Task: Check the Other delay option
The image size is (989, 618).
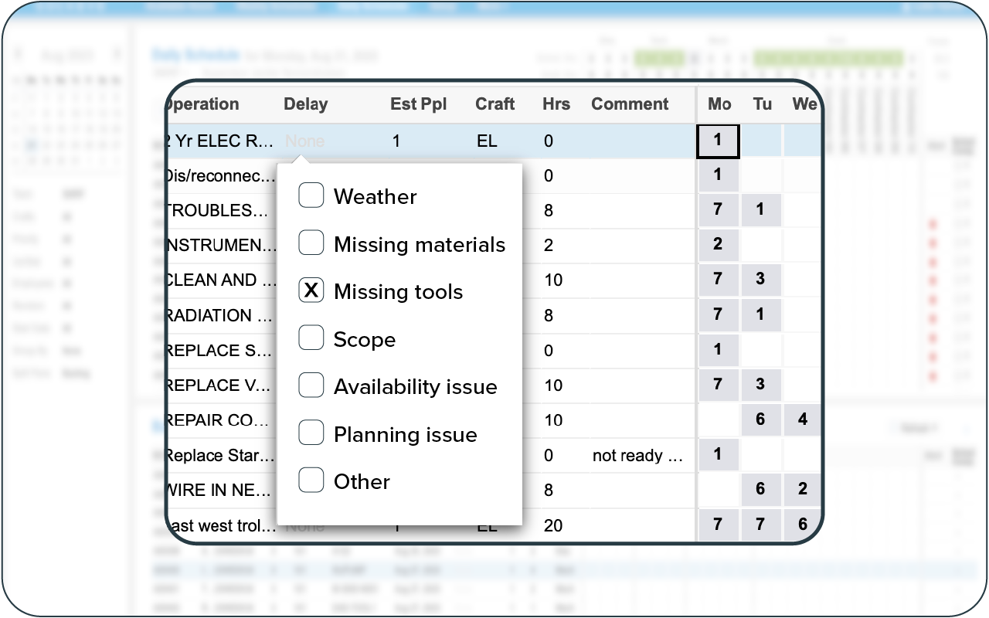Action: pos(311,480)
